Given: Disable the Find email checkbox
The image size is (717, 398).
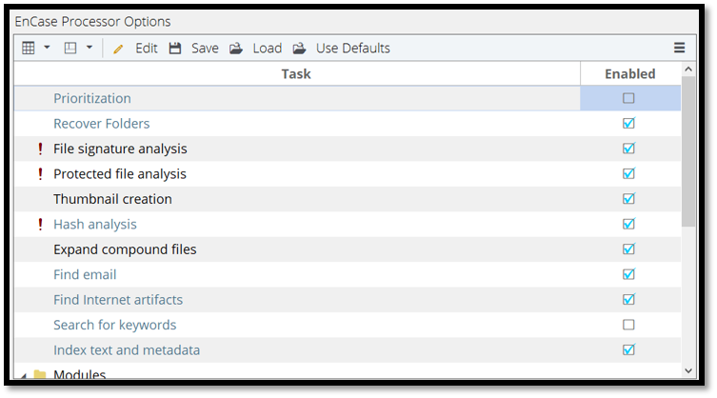Looking at the screenshot, I should click(x=628, y=274).
